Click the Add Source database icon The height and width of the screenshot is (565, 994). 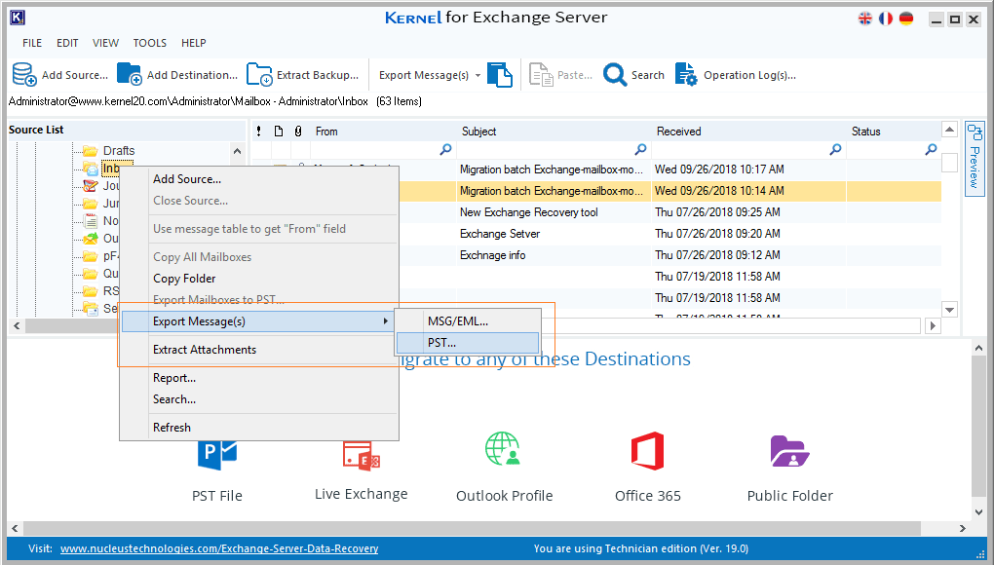pos(24,75)
